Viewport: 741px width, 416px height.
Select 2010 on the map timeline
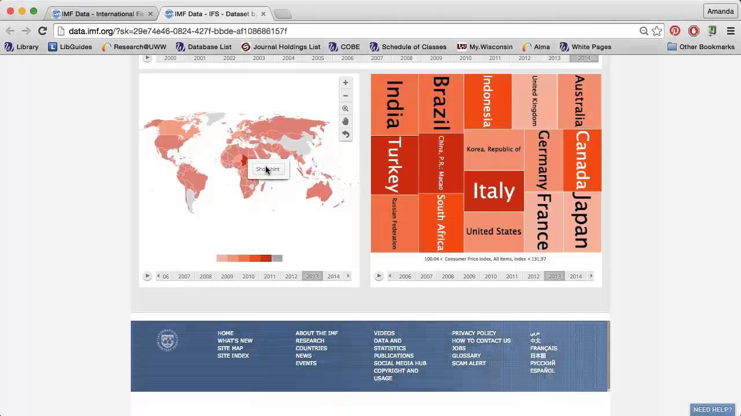(248, 276)
